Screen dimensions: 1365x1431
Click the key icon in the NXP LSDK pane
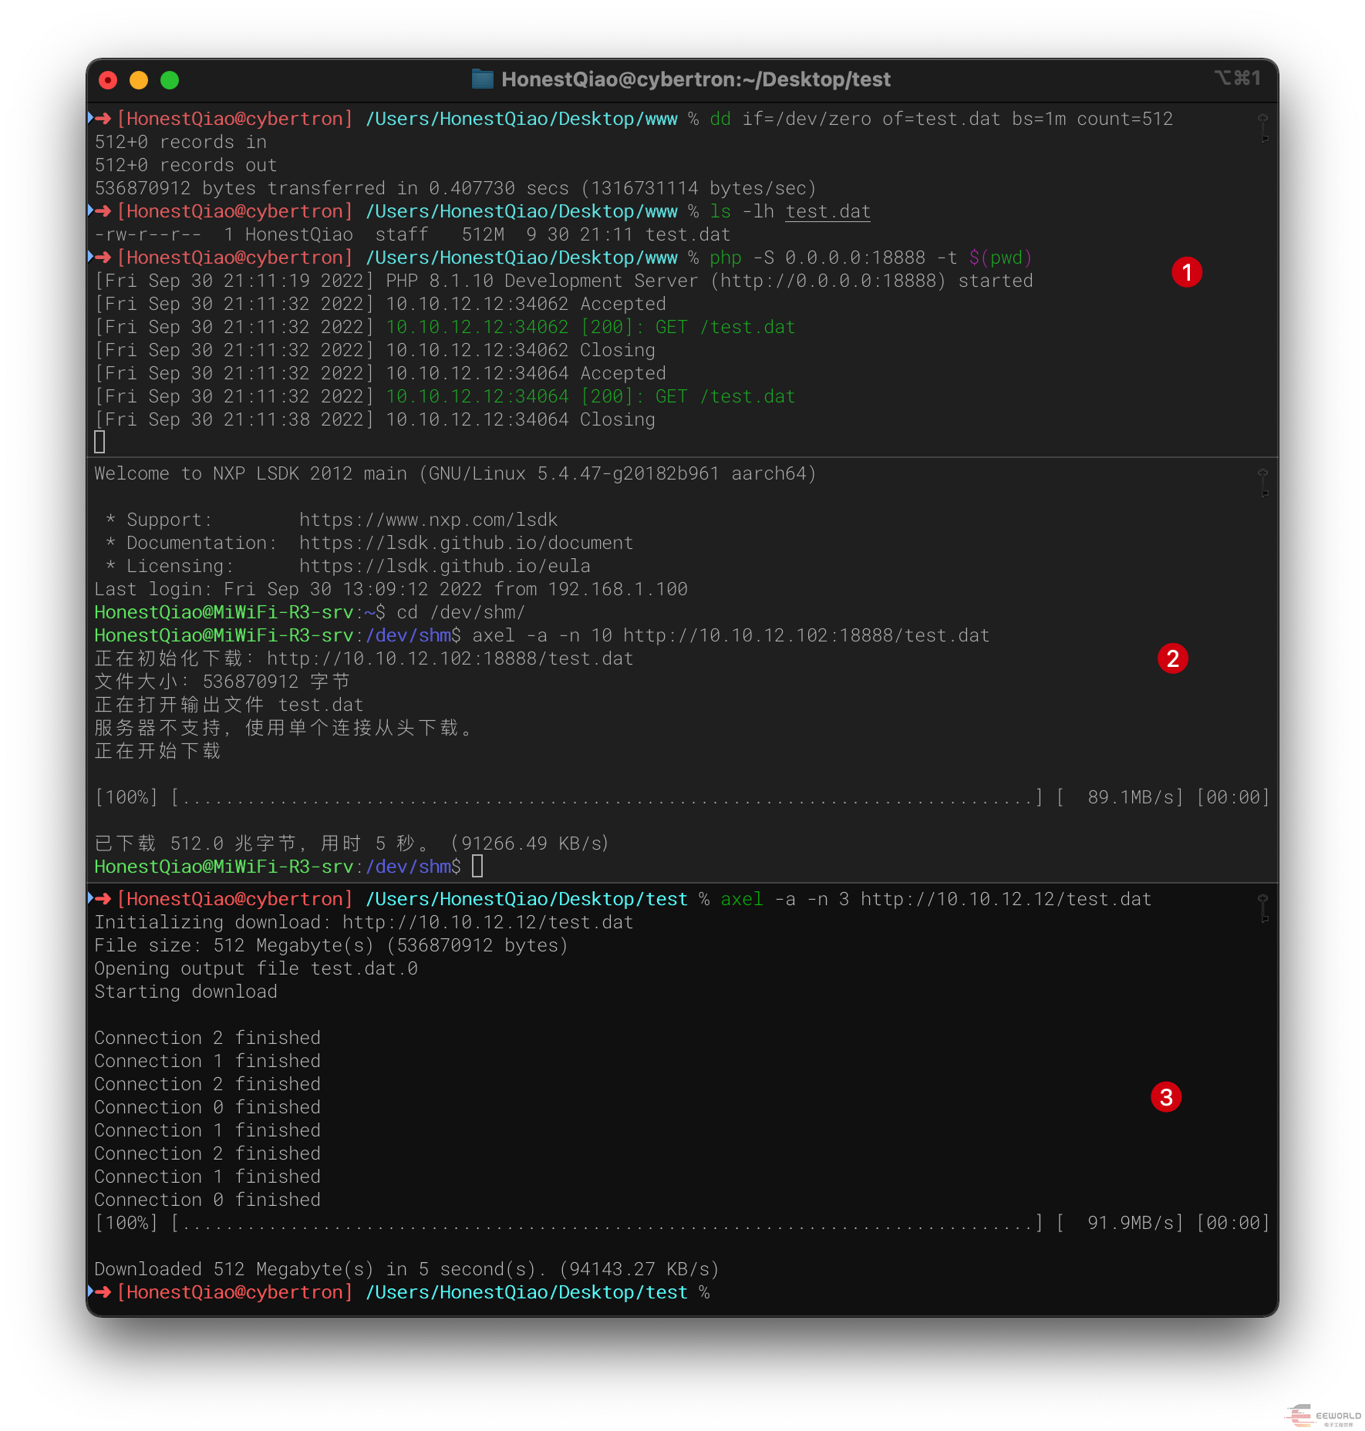1262,483
